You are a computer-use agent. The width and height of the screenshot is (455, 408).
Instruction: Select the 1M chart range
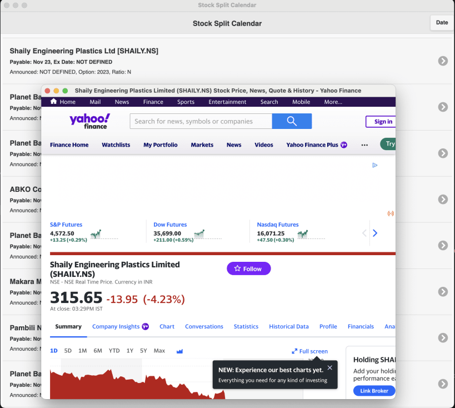[x=83, y=351]
